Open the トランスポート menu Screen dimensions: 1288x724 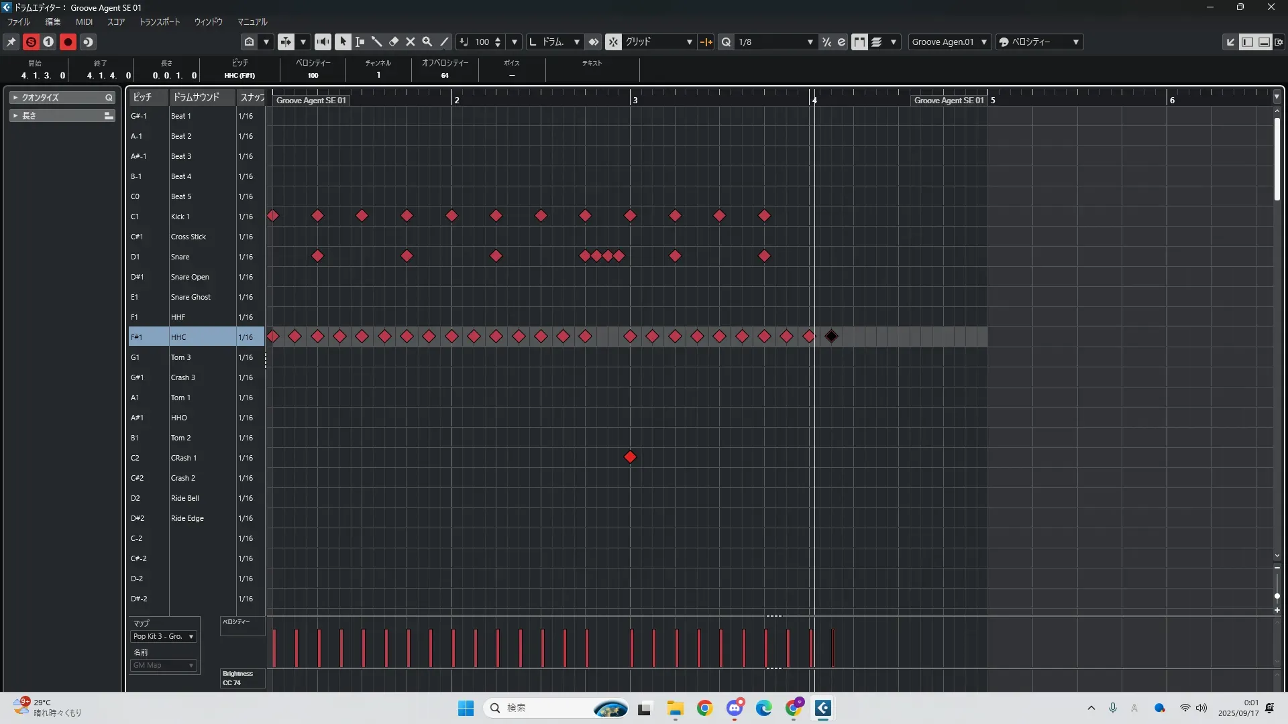(159, 21)
